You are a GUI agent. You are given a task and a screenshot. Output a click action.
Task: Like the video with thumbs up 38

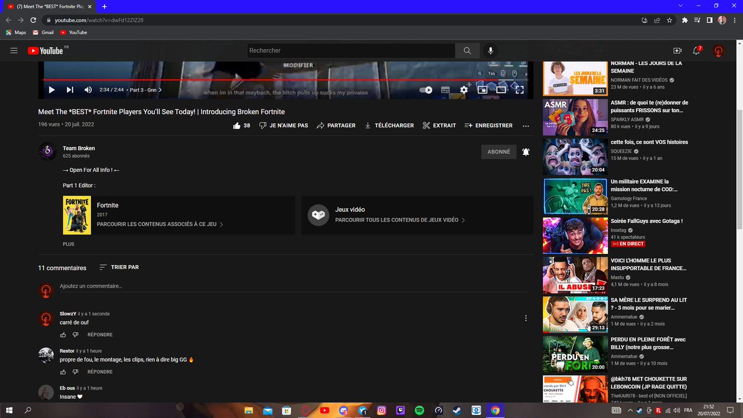click(x=241, y=125)
